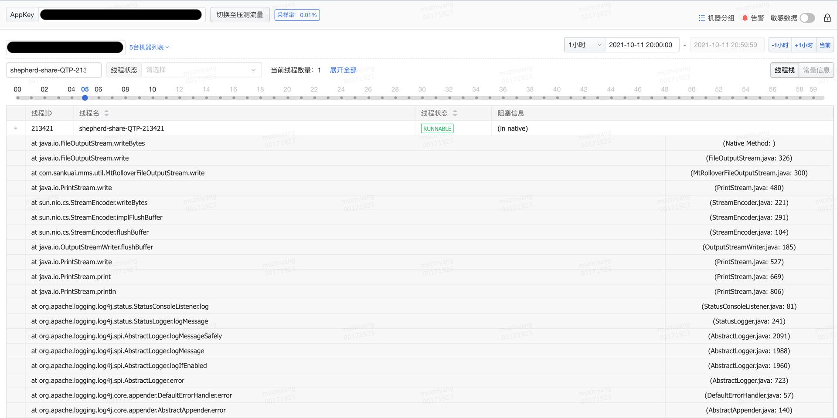Sort the table by 线程名 column
The height and width of the screenshot is (418, 837).
pos(106,113)
